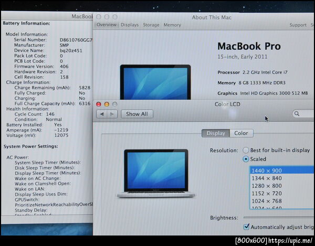Switch to the Color tab
The height and width of the screenshot is (246, 315).
click(x=241, y=133)
